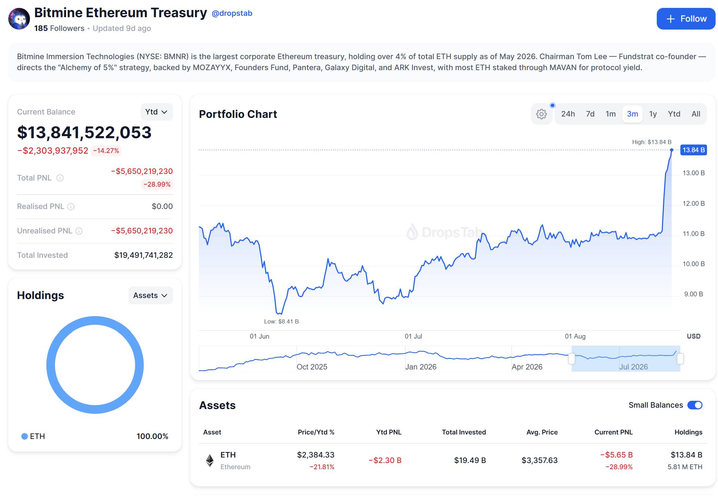Screen dimensions: 718x496
Task: Click the -28.99% Total PNL badge
Action: coord(157,185)
